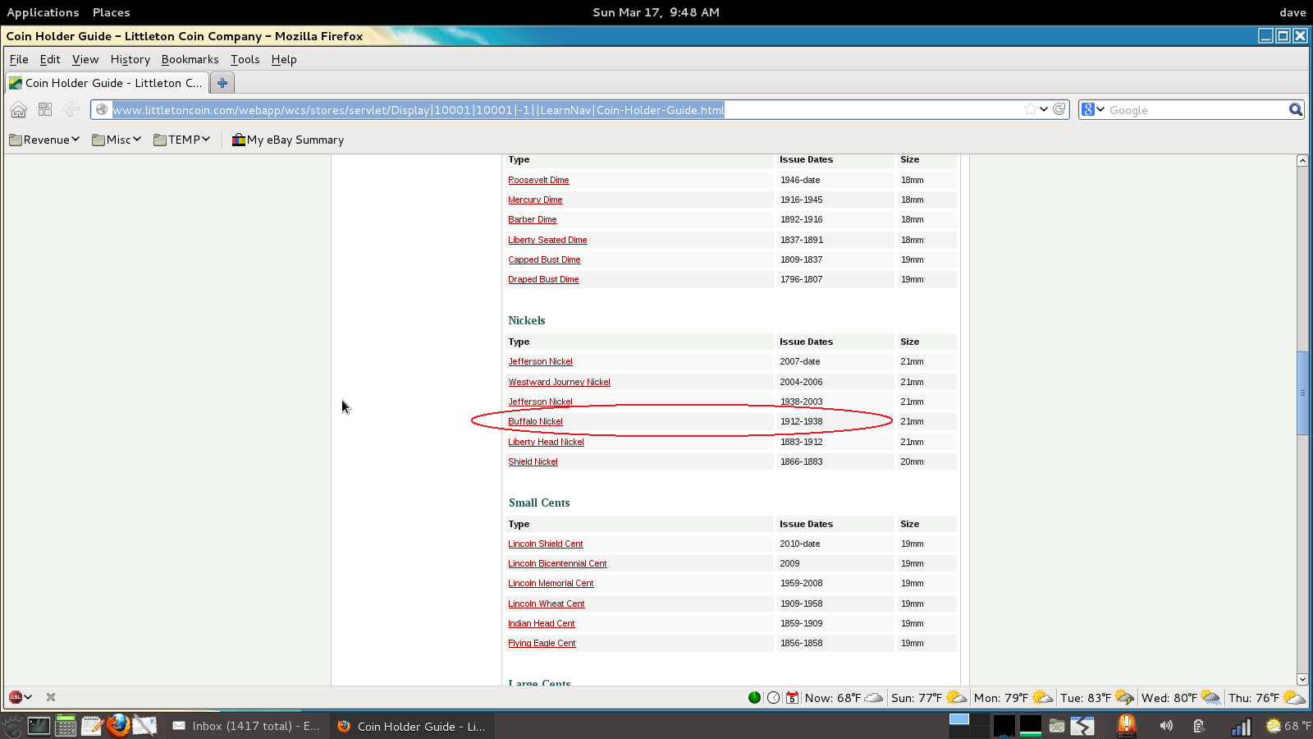Viewport: 1313px width, 739px height.
Task: Open the Buffalo Nickel link
Action: pos(535,422)
